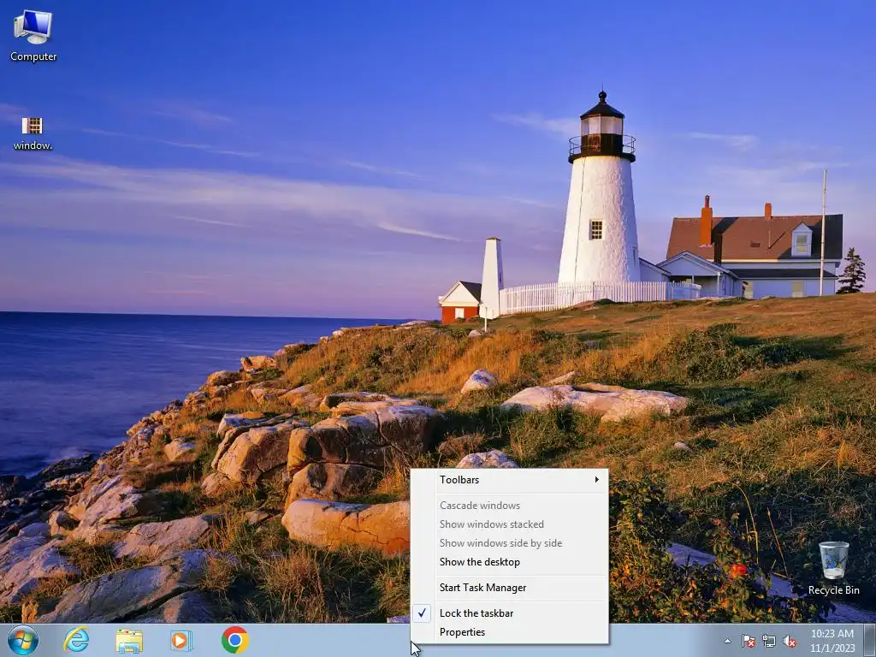This screenshot has width=876, height=657.
Task: Choose Show the desktop from context menu
Action: pos(510,562)
